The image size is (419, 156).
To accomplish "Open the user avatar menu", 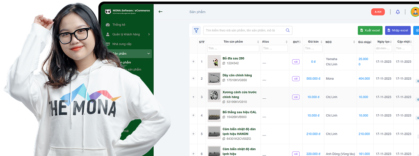I will pos(415,12).
